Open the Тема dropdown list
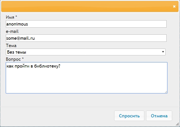Screen dimensions: 180x127 click(86, 52)
